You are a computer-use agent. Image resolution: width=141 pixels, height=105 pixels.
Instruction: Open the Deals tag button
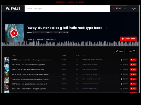(119, 51)
